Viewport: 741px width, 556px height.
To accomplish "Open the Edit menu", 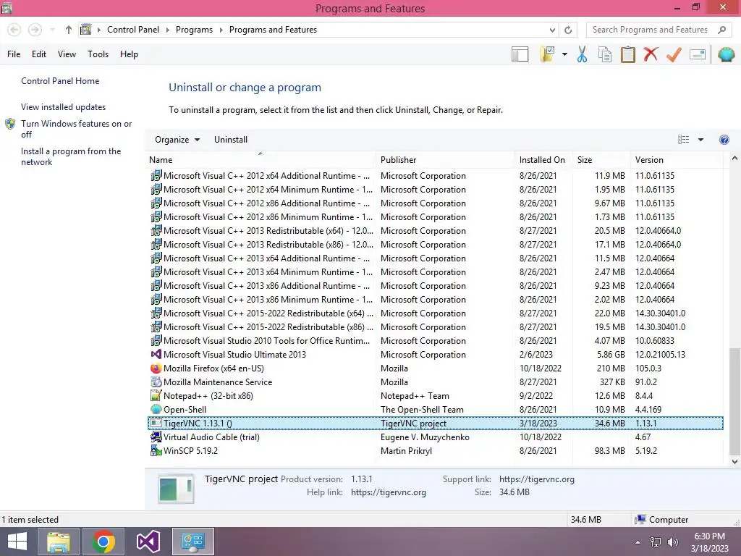I will [x=39, y=54].
